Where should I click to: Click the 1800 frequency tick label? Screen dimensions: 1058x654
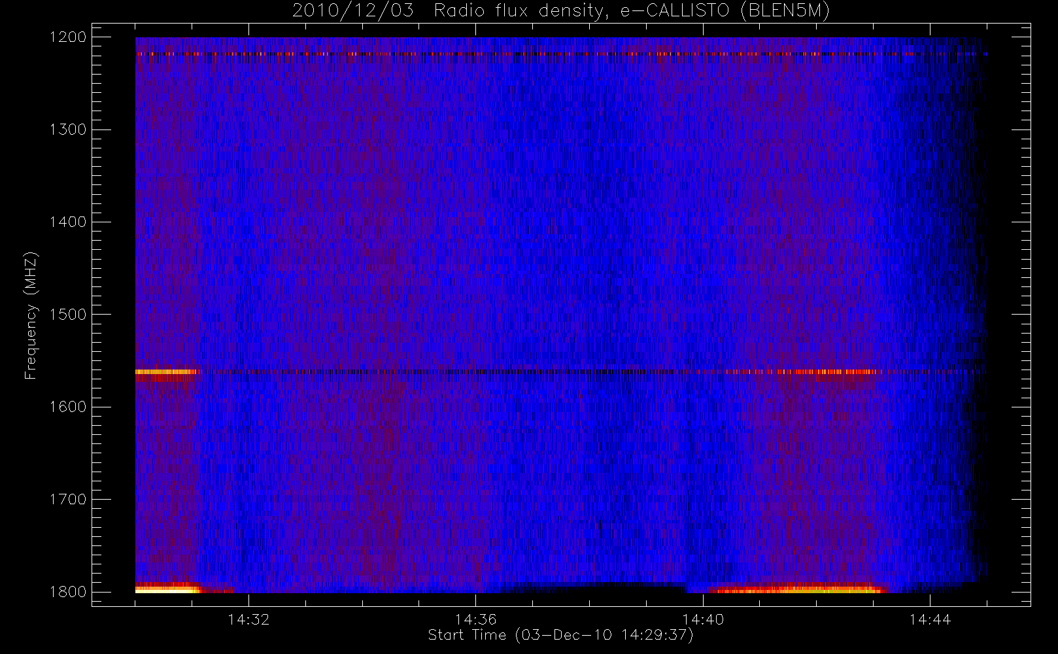point(68,592)
